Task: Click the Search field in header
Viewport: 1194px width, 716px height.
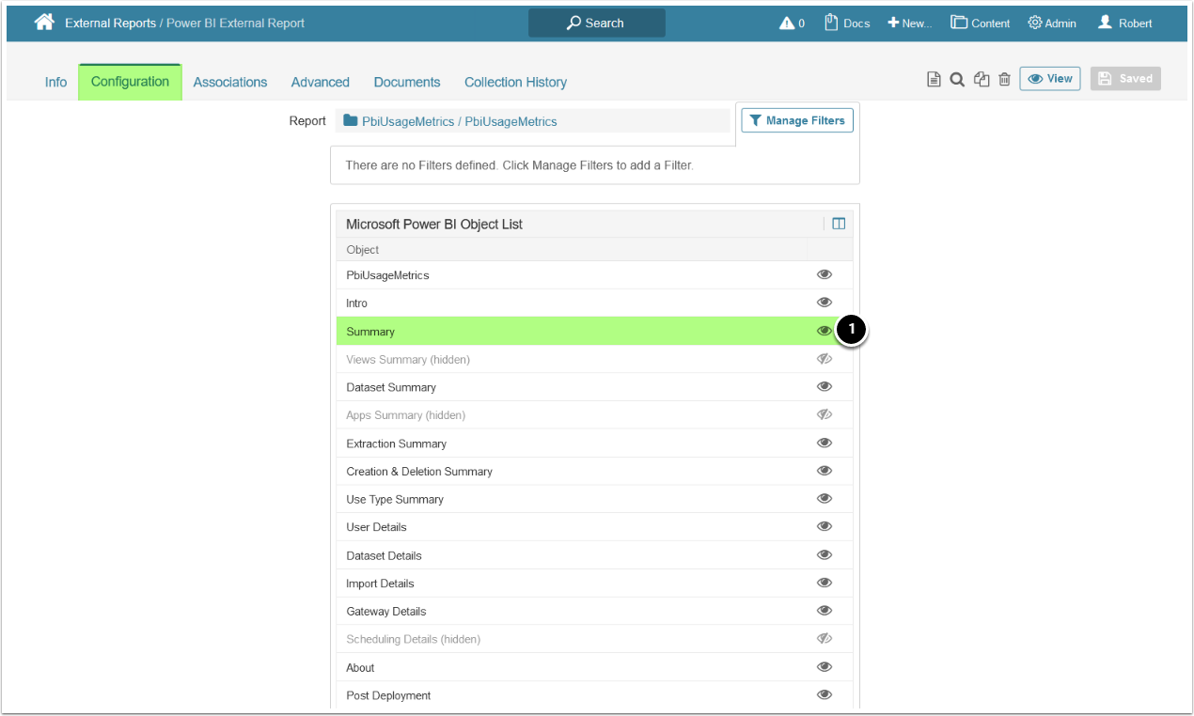Action: tap(596, 23)
